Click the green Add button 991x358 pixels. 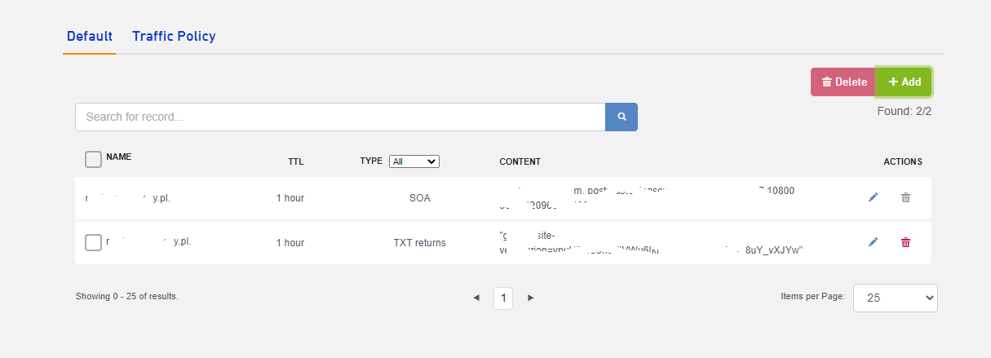pos(904,82)
